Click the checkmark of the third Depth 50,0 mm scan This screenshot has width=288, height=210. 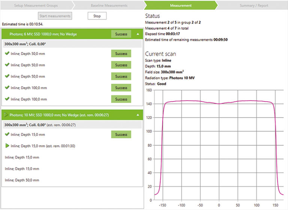(7, 76)
